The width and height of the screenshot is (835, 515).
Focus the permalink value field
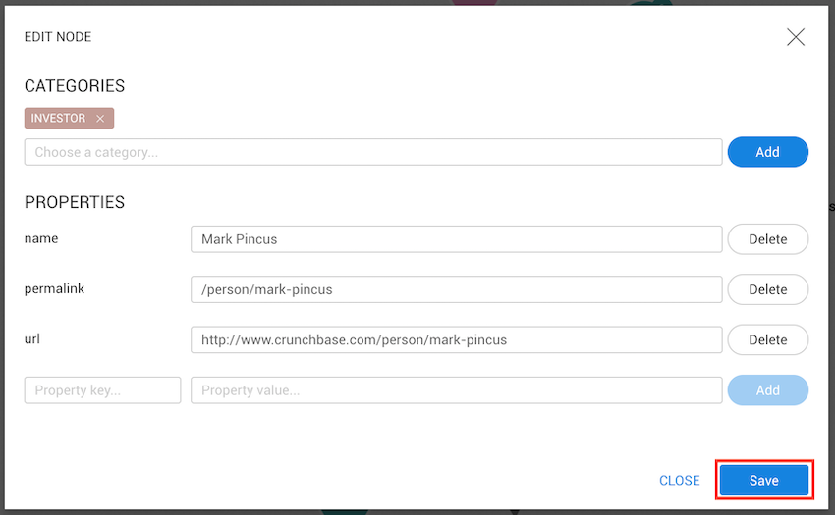point(456,289)
